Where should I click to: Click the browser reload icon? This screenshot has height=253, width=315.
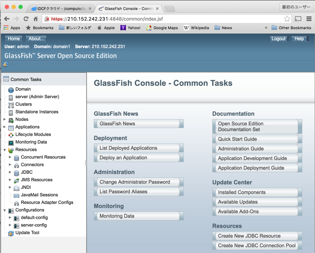click(26, 19)
